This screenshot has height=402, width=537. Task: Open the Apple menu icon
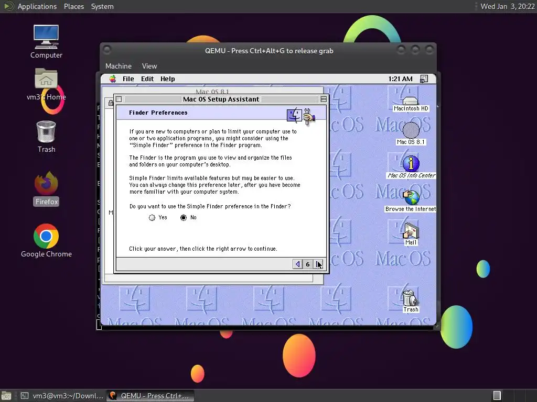[113, 79]
